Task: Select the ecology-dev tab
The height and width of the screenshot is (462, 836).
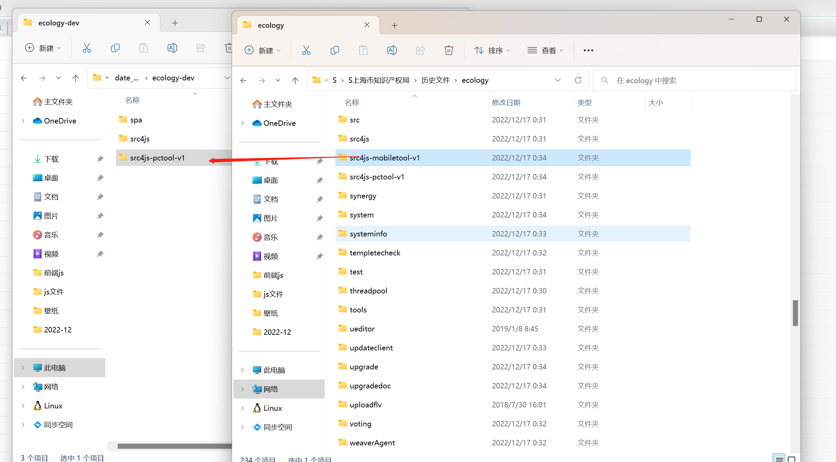Action: pos(88,23)
